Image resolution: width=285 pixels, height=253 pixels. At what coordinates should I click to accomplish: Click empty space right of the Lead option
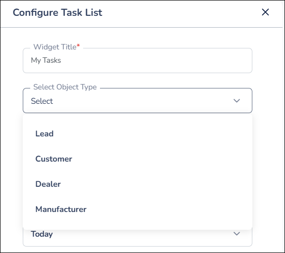pyautogui.click(x=153, y=134)
